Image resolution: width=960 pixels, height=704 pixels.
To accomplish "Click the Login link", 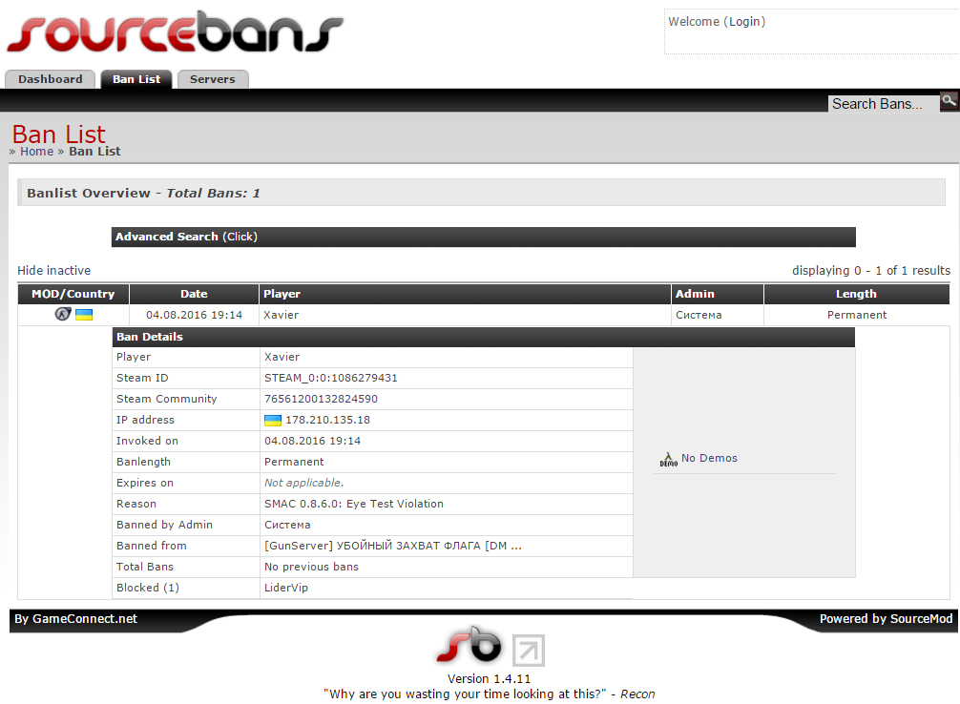I will (x=745, y=21).
